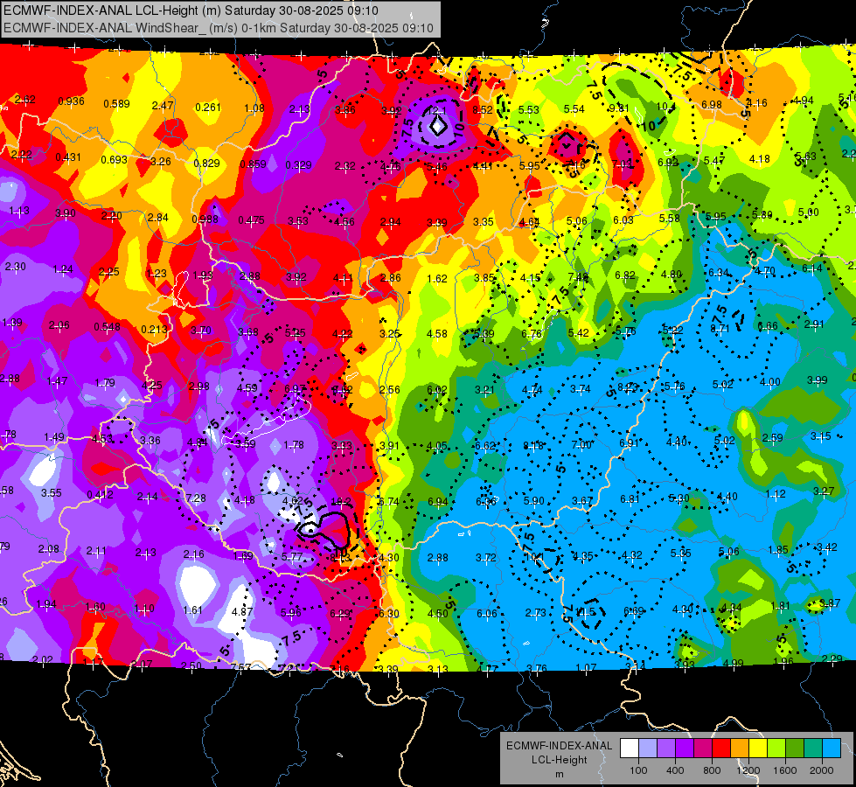
Task: Pick the orange legend swatch
Action: tap(740, 749)
